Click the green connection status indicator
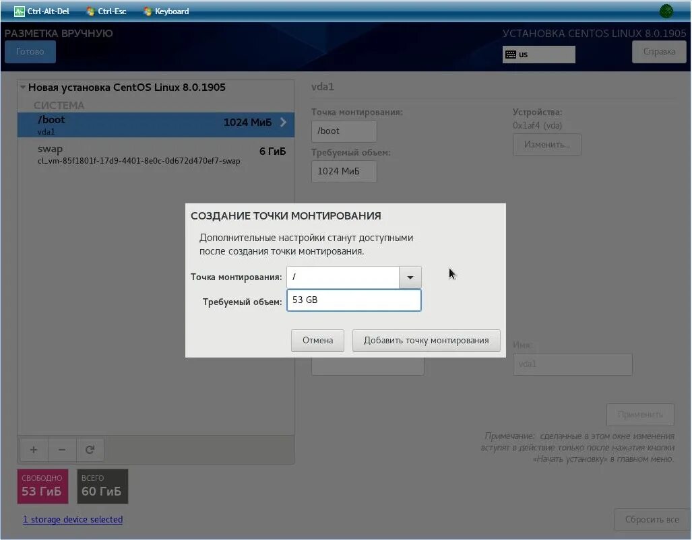Image resolution: width=692 pixels, height=540 pixels. click(x=666, y=11)
